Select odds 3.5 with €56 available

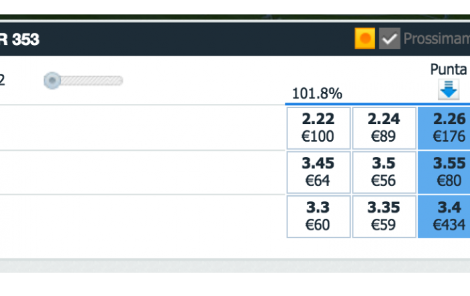384,172
